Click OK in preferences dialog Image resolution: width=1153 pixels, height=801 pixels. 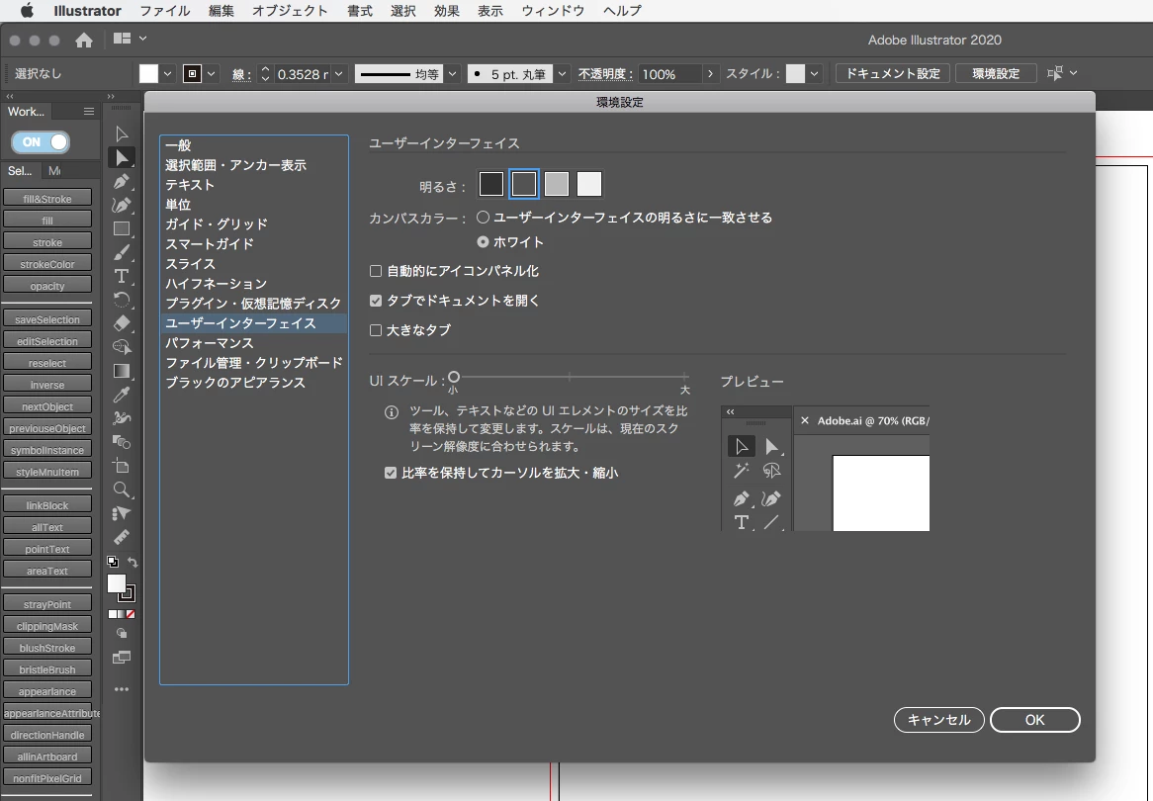click(1034, 719)
